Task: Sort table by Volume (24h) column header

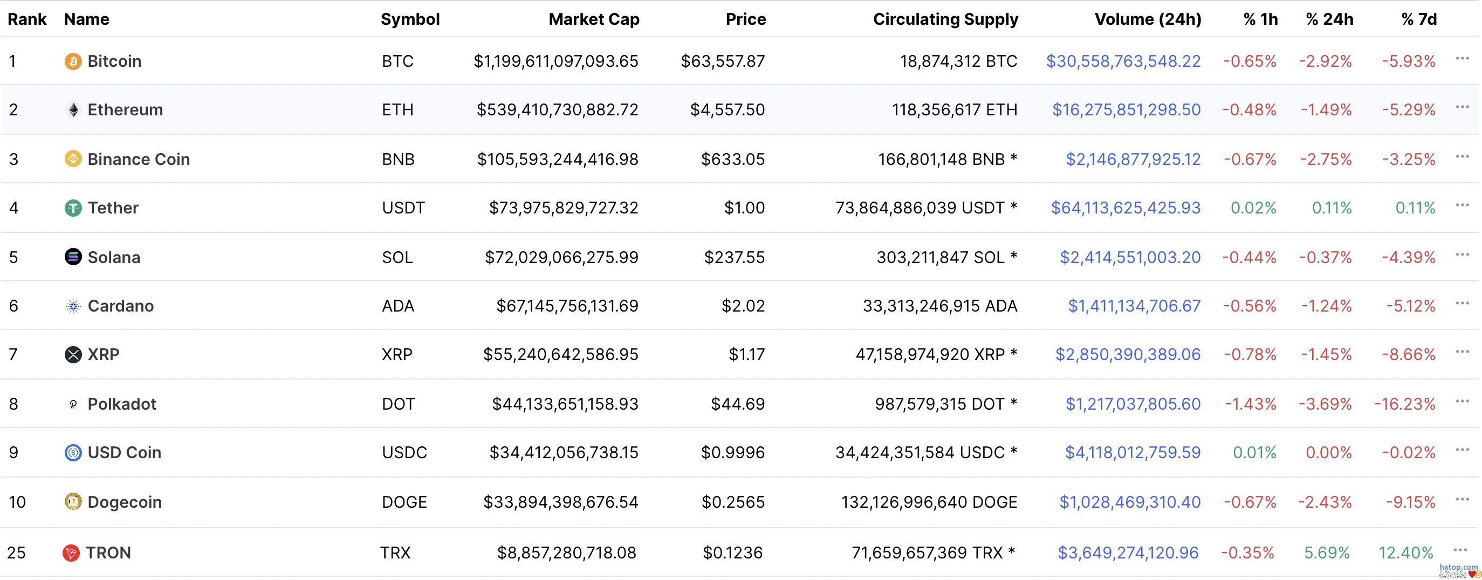Action: (1147, 19)
